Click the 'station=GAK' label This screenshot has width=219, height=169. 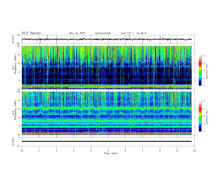pos(103,33)
